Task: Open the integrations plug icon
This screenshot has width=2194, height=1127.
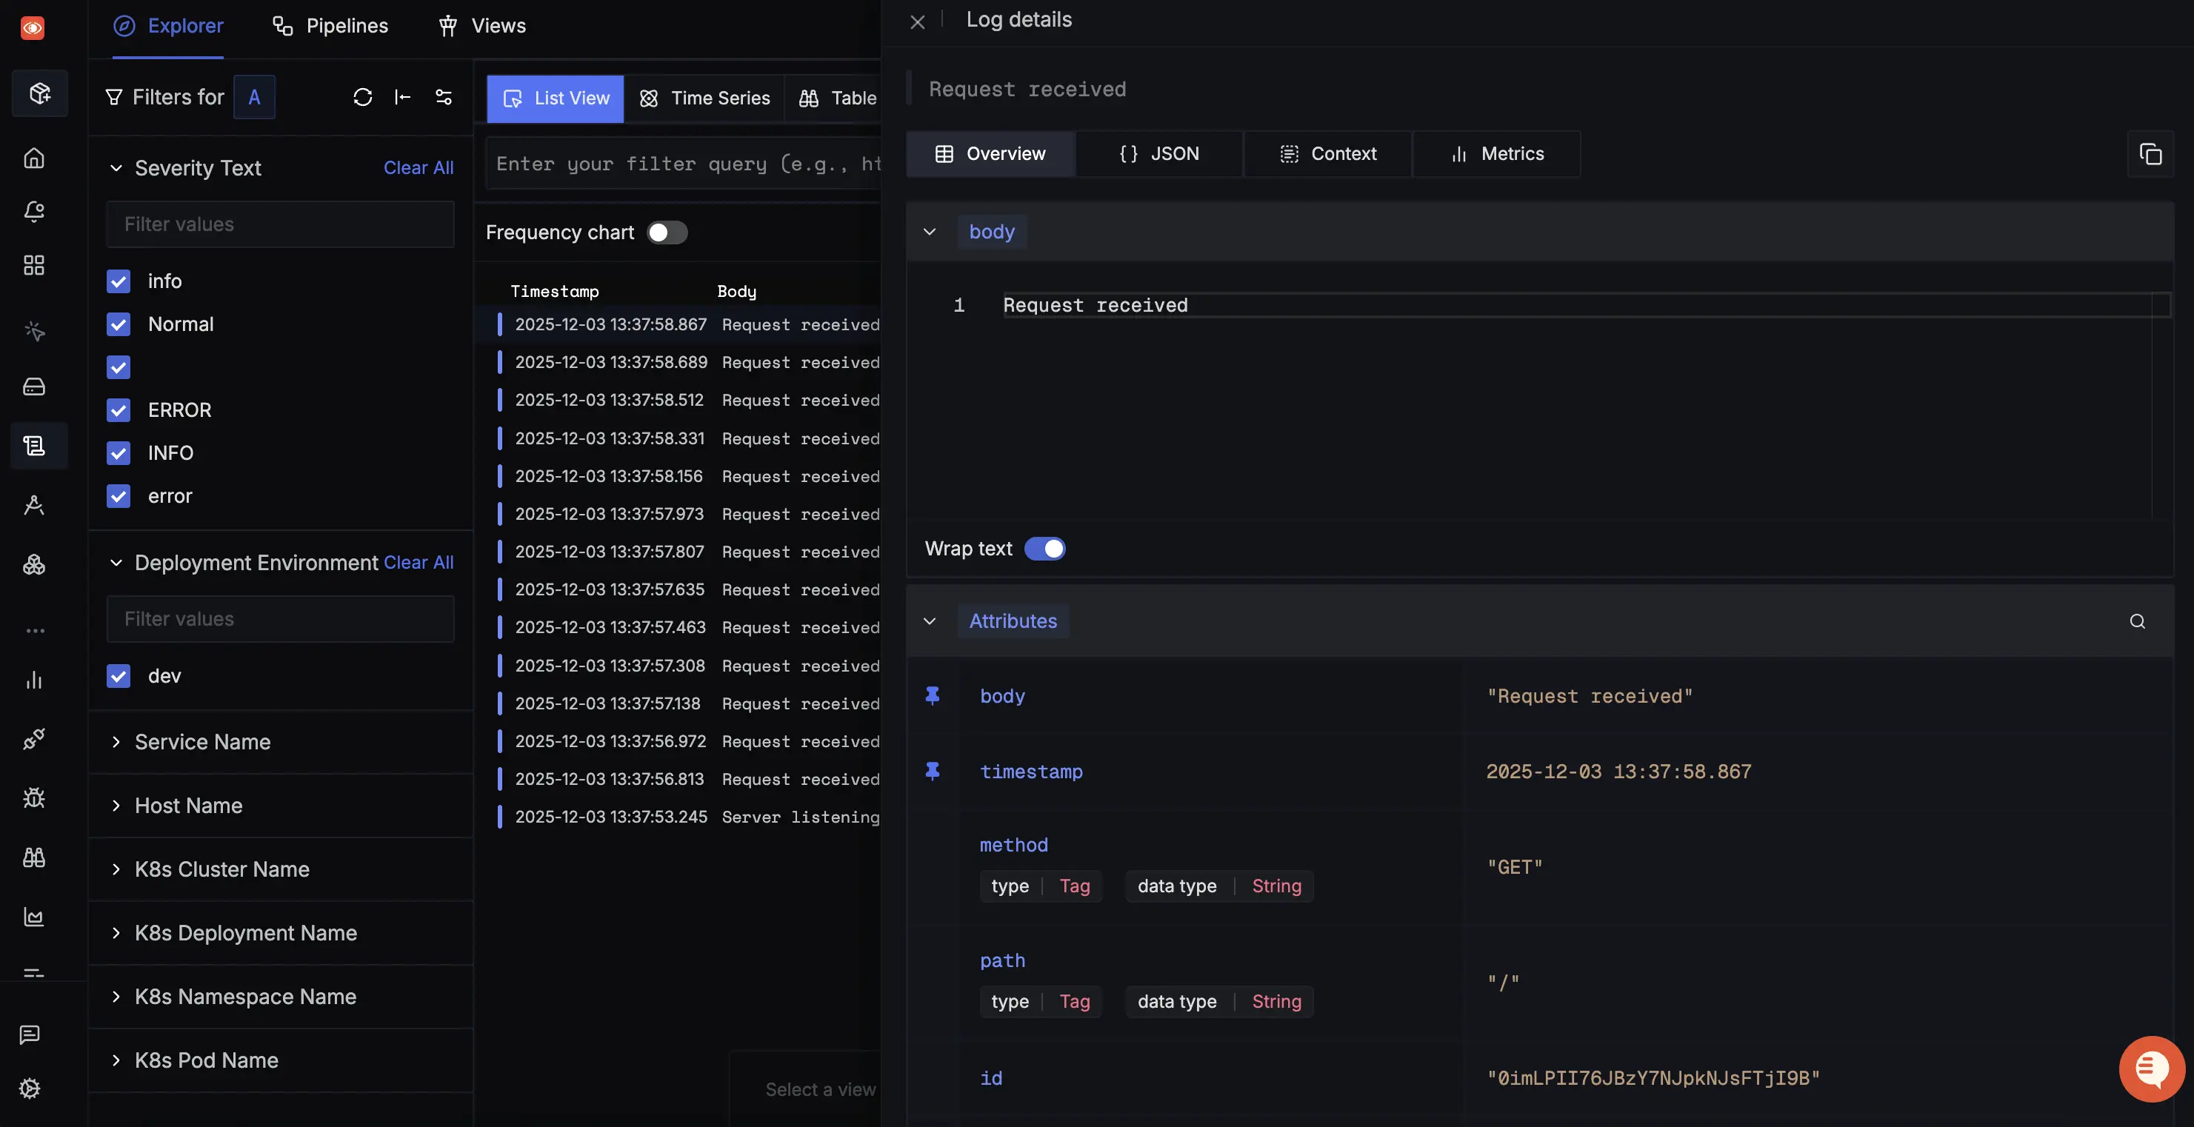Action: [x=34, y=738]
